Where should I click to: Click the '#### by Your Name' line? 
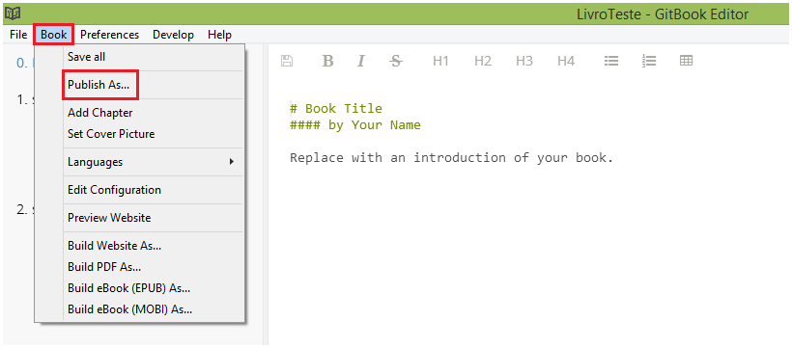355,124
